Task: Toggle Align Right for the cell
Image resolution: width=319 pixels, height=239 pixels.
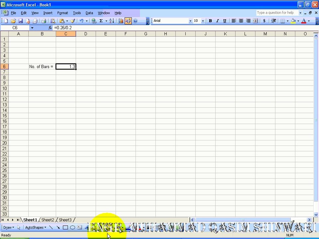Action: click(x=248, y=21)
